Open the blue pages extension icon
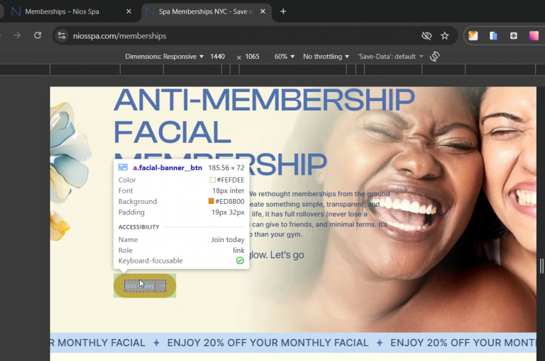Viewport: 545px width, 361px height. pyautogui.click(x=493, y=35)
